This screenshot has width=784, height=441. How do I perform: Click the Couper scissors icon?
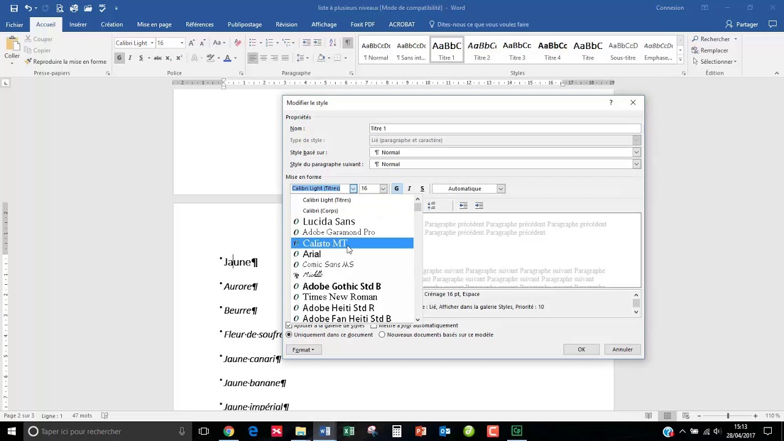[28, 39]
